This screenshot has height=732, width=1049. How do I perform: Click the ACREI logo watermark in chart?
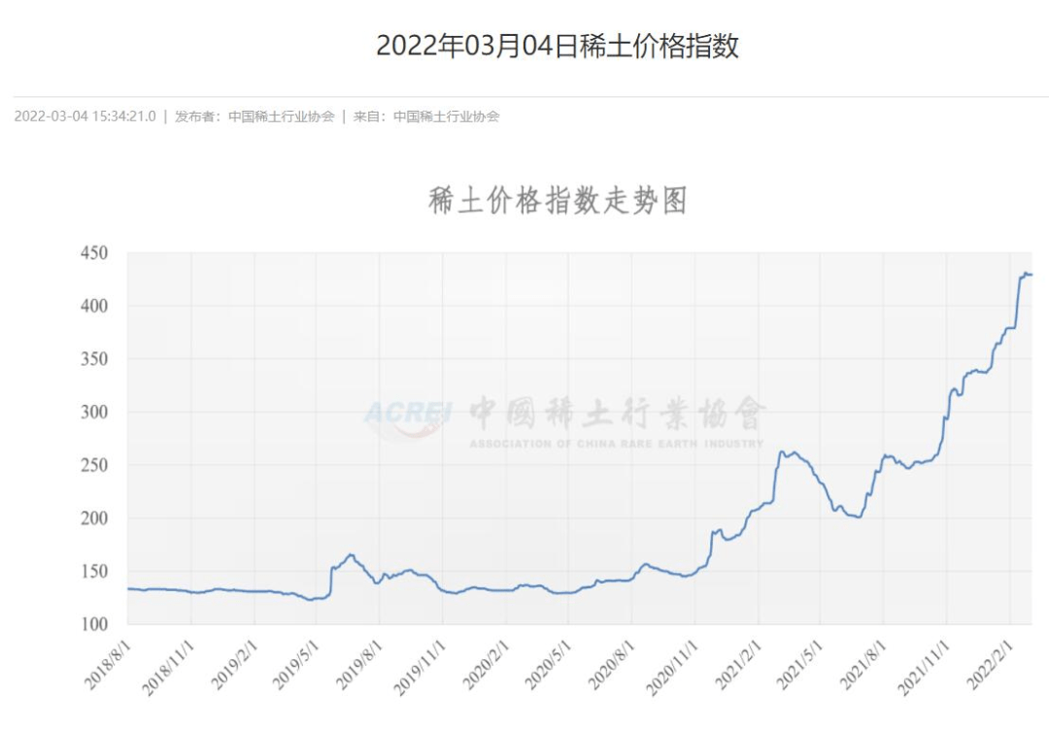coord(407,415)
